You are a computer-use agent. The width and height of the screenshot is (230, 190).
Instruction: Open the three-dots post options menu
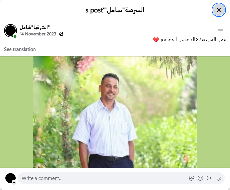point(220,30)
